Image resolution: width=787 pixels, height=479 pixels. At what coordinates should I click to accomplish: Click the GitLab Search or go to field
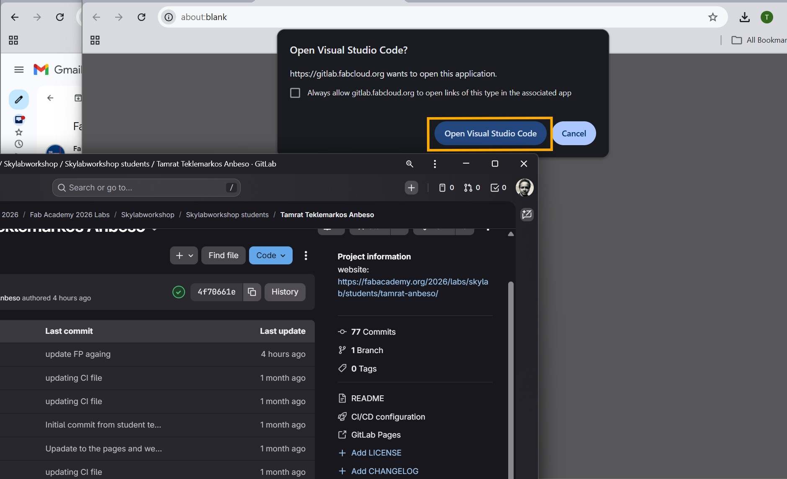coord(147,188)
